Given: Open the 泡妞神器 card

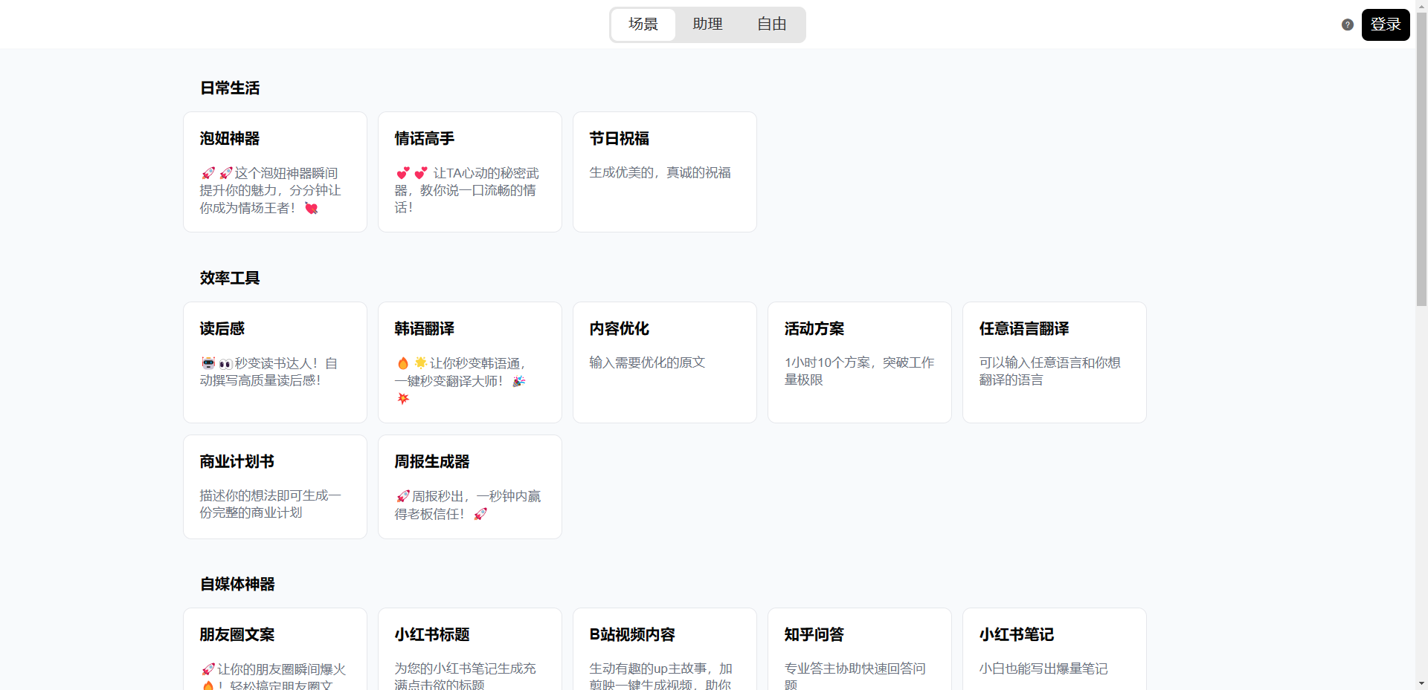Looking at the screenshot, I should click(x=275, y=172).
